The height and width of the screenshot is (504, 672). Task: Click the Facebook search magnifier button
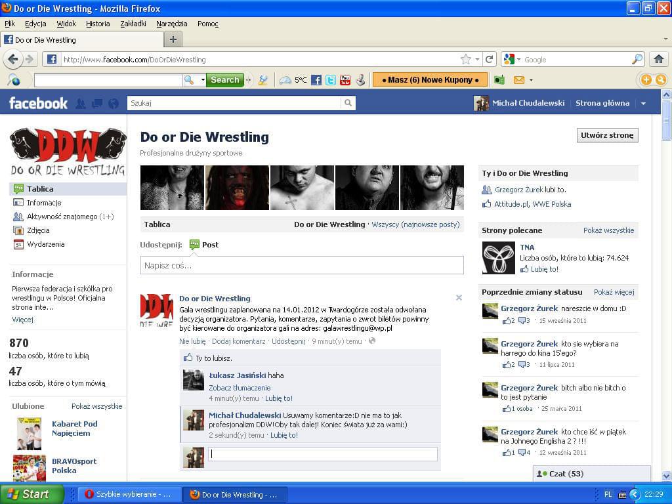(x=348, y=103)
